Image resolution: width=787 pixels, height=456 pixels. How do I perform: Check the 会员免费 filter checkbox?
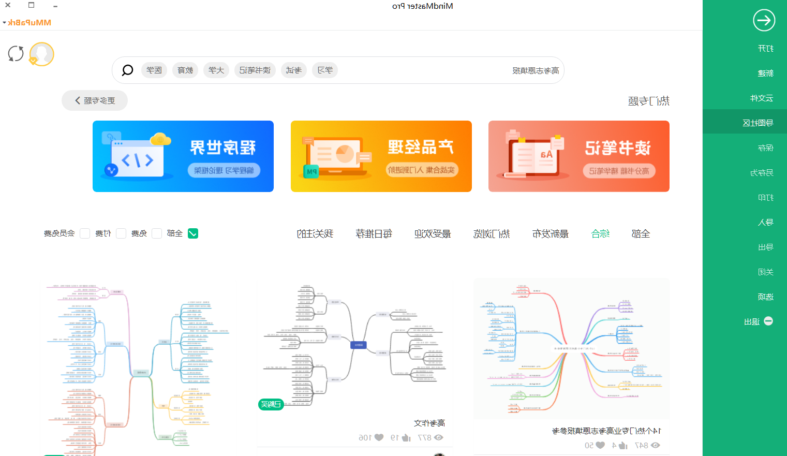85,233
